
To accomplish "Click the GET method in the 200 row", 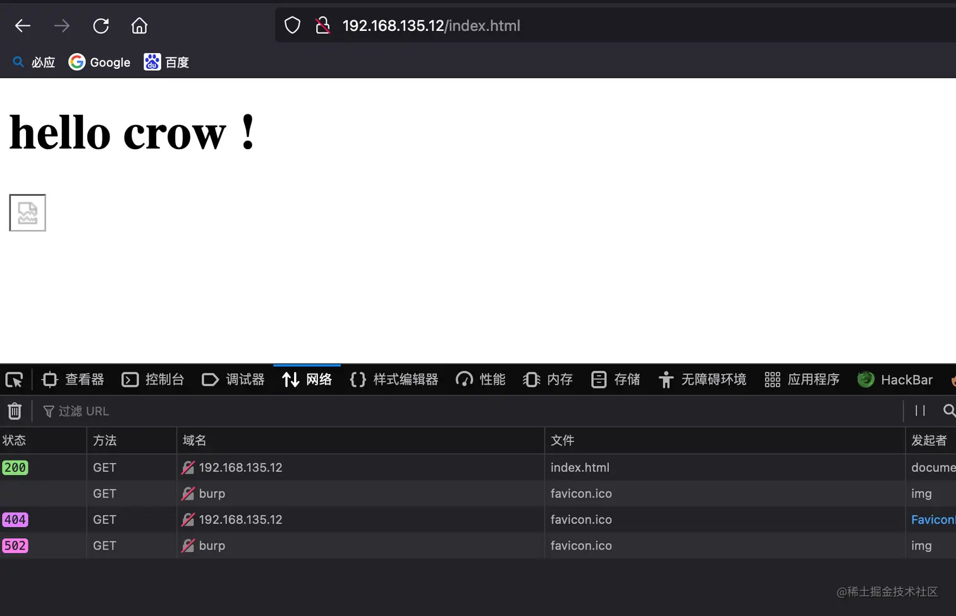I will tap(105, 468).
